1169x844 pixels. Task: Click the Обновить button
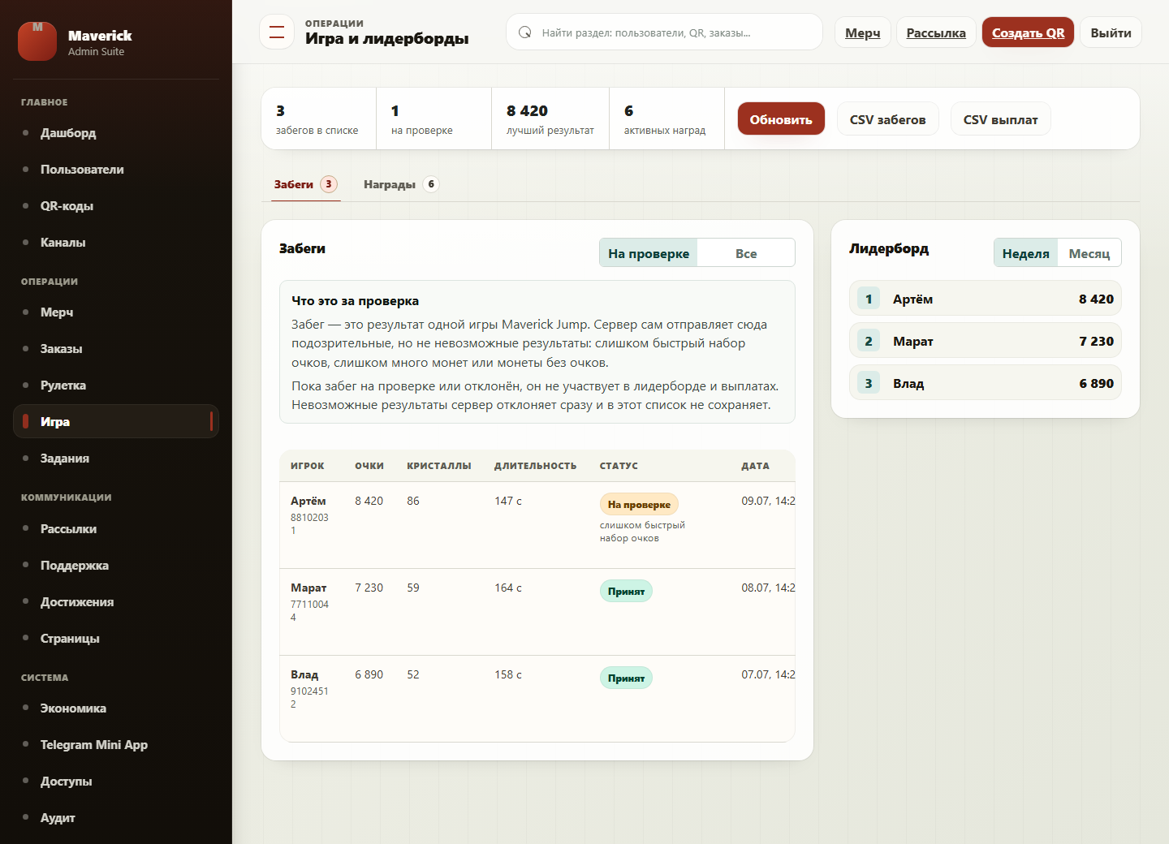click(x=781, y=118)
